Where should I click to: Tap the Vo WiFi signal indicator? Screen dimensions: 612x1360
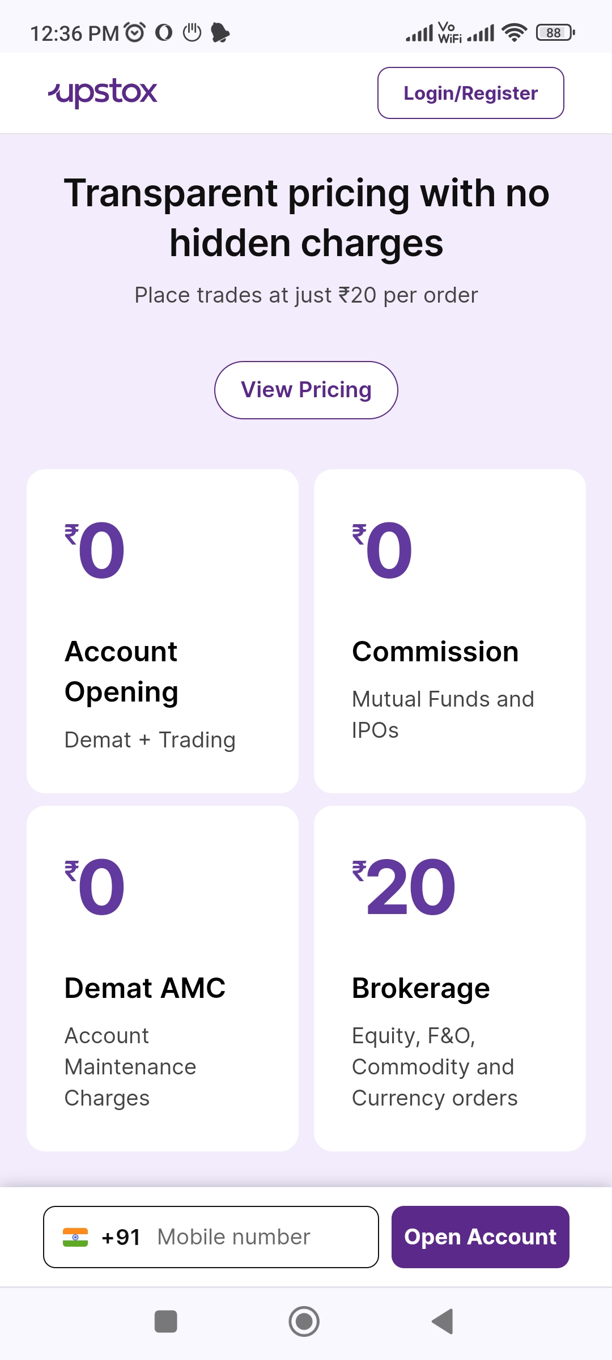tap(450, 33)
